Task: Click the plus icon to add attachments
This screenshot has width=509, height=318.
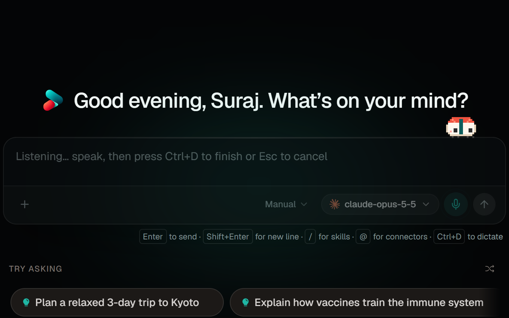Action: tap(25, 204)
